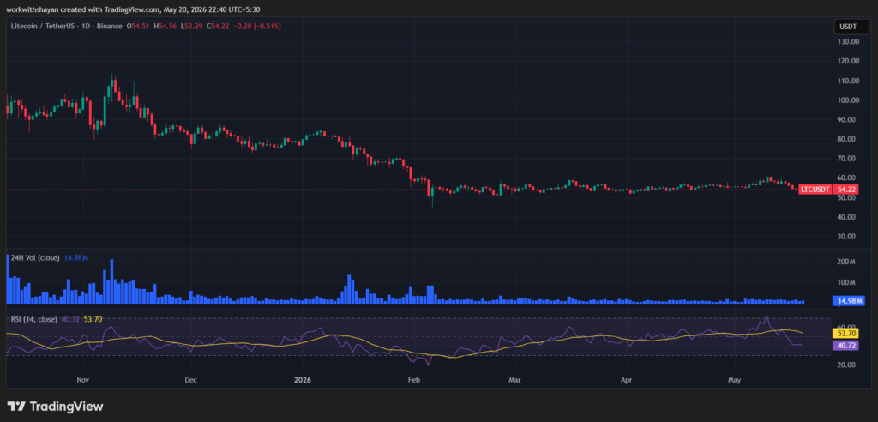
Task: Select the red LTCUSDT symbol tag
Action: tap(815, 190)
